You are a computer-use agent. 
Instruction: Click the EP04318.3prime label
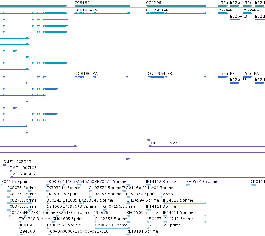coord(34,219)
